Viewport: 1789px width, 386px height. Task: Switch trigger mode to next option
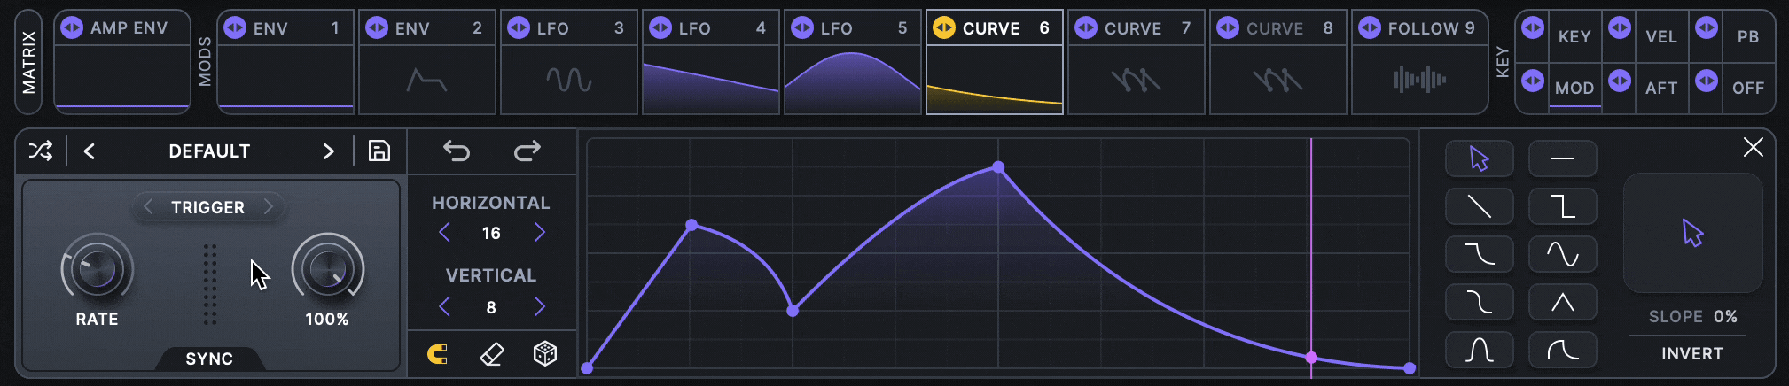click(269, 207)
